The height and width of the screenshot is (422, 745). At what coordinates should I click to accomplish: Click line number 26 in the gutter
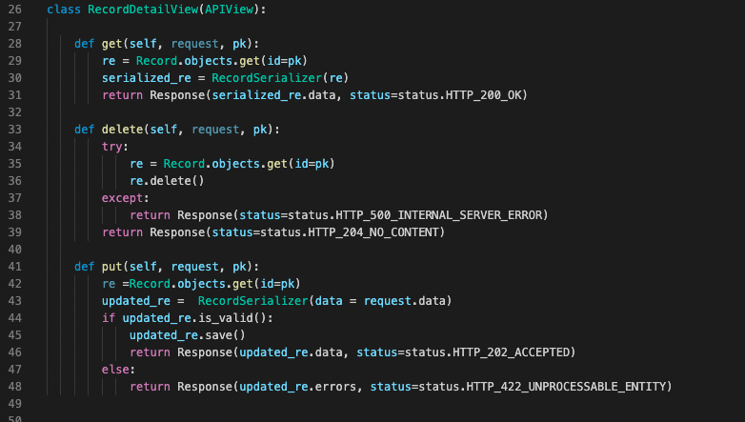point(14,10)
